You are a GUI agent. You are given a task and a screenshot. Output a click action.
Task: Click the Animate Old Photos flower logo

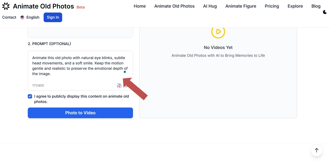tap(6, 6)
